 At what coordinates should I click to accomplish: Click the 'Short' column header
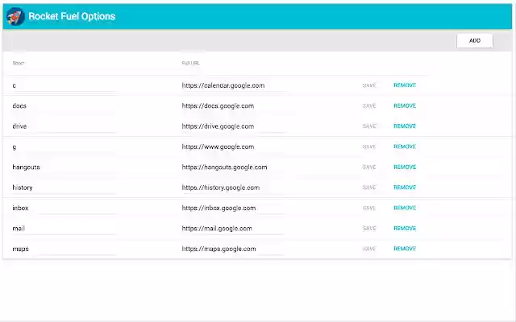[19, 63]
